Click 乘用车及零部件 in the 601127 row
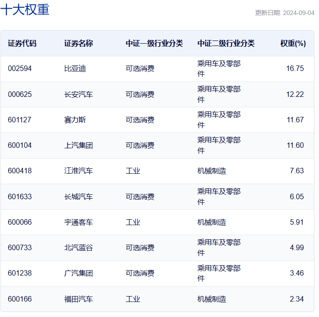 point(219,120)
